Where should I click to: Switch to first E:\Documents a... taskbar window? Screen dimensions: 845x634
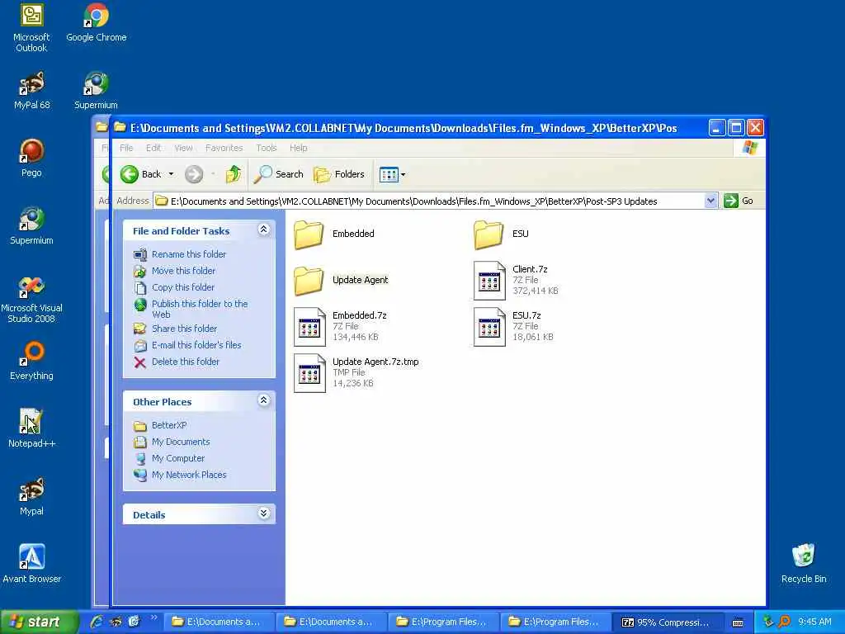[218, 622]
